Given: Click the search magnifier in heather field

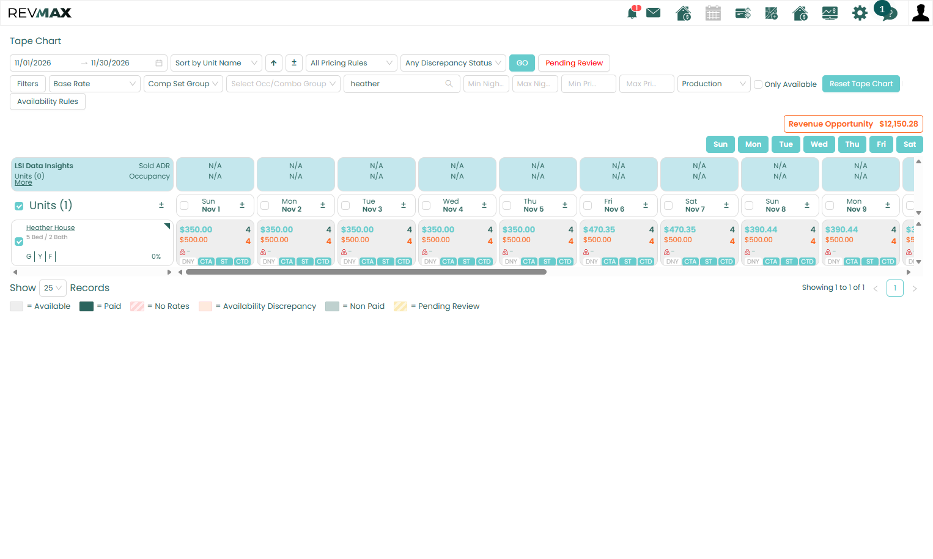Looking at the screenshot, I should (449, 84).
